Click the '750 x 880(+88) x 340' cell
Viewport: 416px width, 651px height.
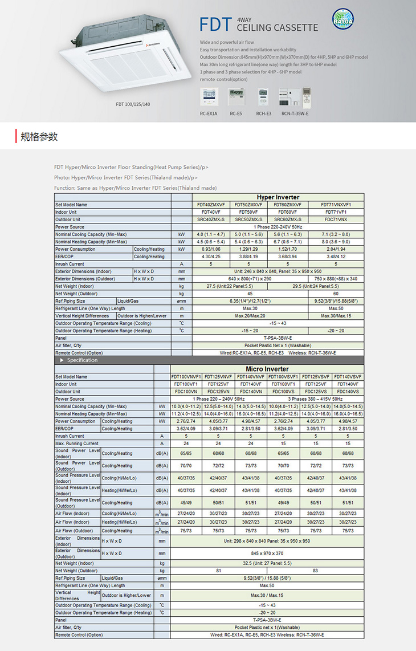(x=336, y=279)
